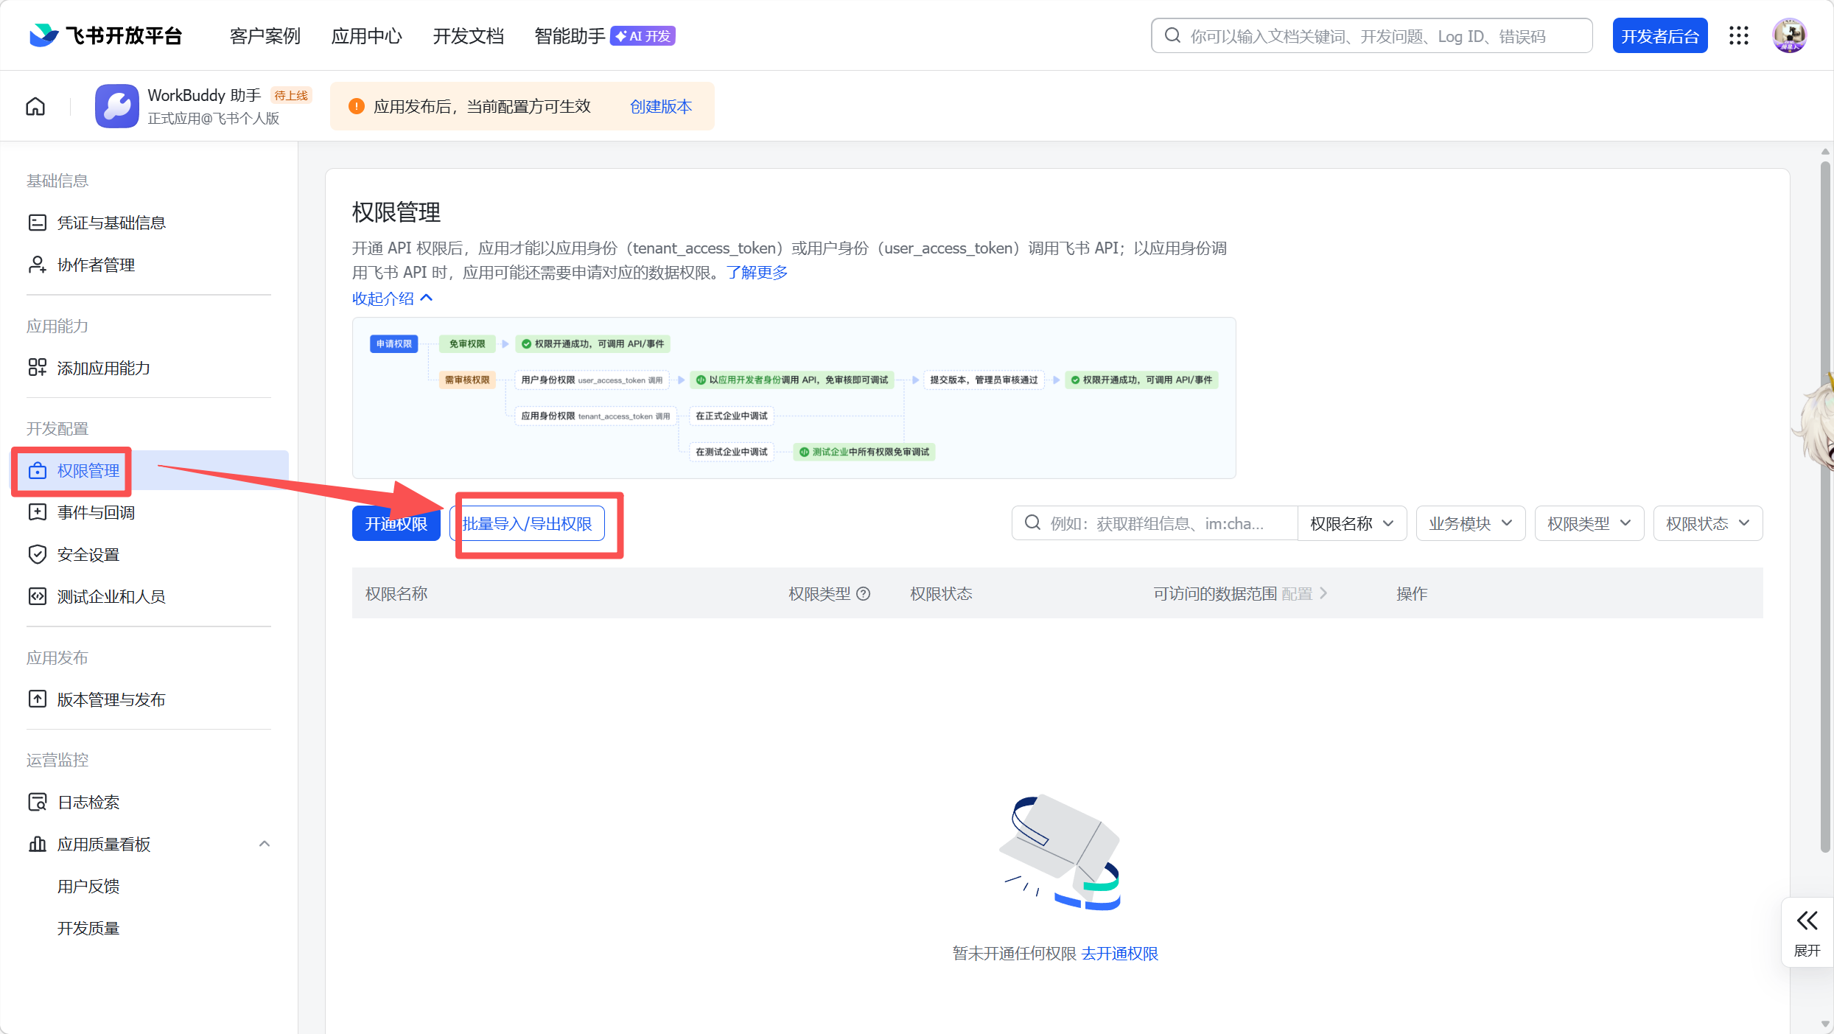Open the 权限状态 filter dropdown
1834x1034 pixels.
[x=1707, y=523]
